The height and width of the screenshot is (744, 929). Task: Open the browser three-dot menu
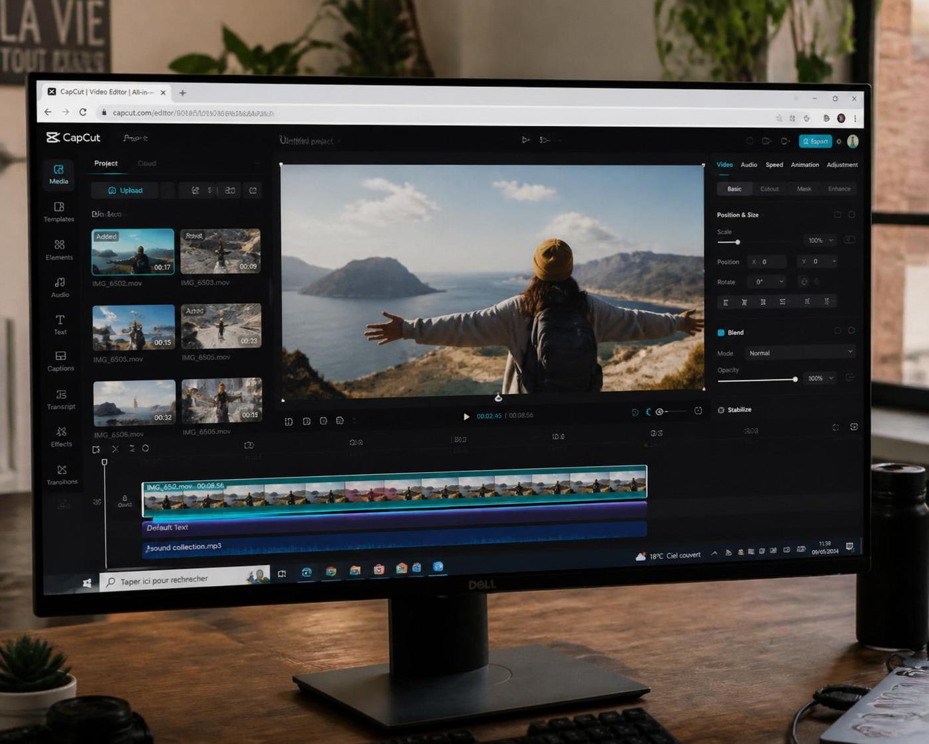click(855, 119)
